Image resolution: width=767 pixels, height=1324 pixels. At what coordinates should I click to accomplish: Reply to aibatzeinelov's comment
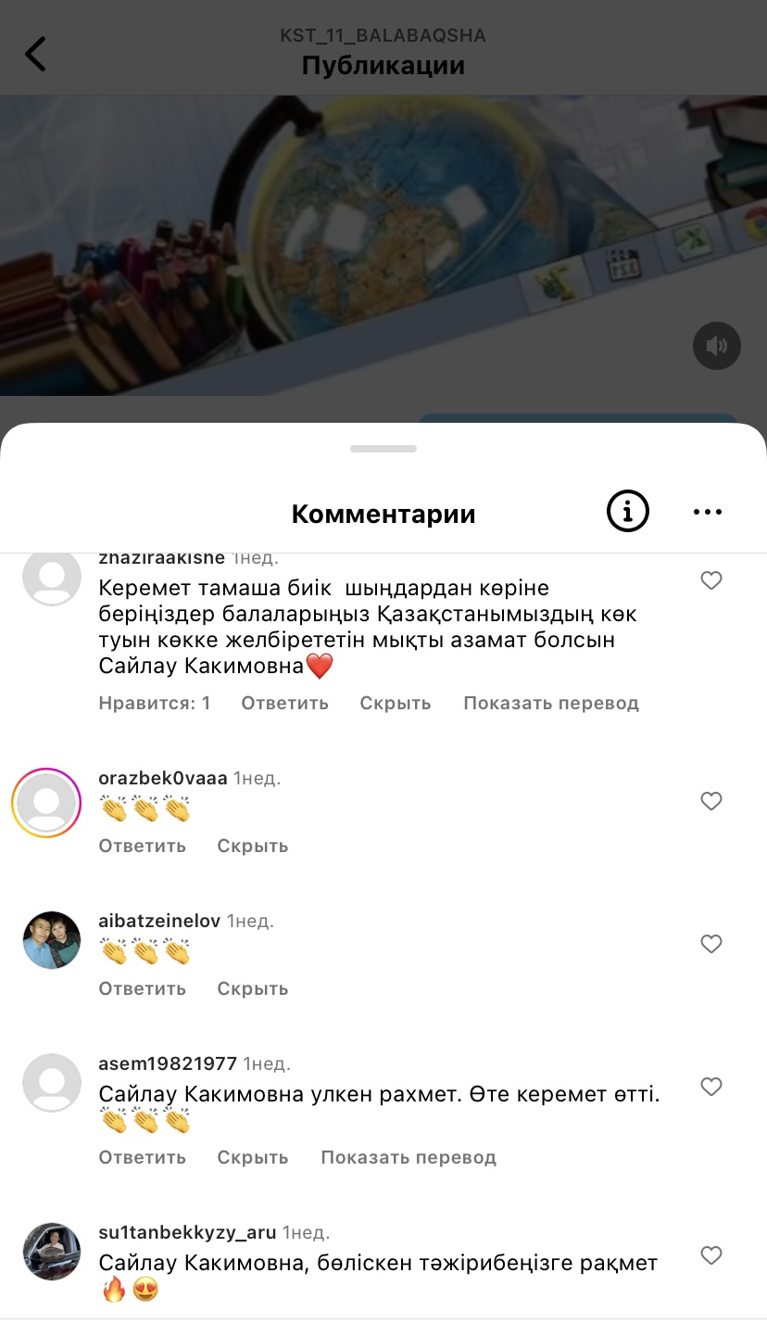pyautogui.click(x=143, y=988)
